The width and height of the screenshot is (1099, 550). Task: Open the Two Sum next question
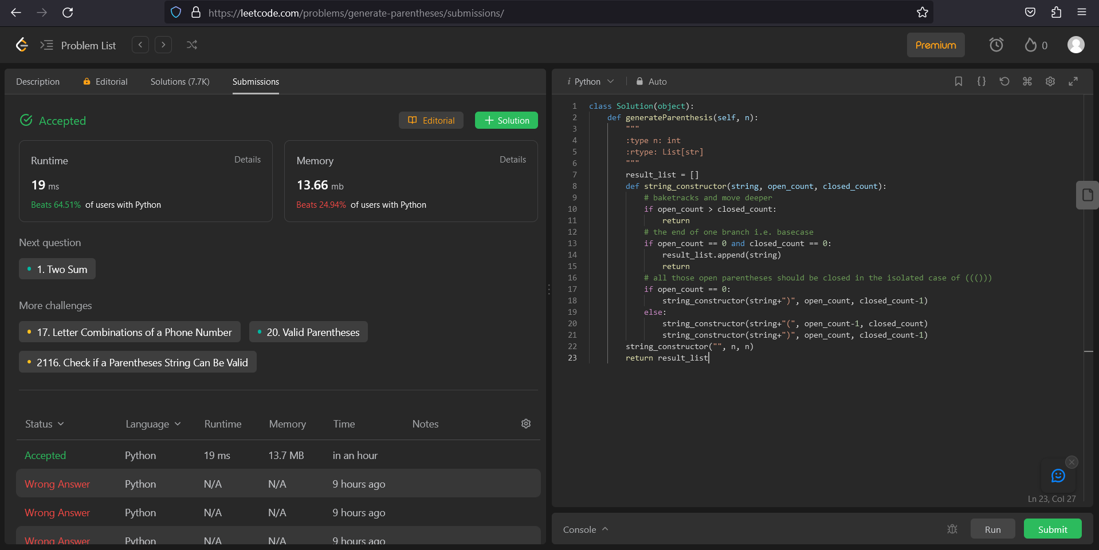pyautogui.click(x=57, y=268)
